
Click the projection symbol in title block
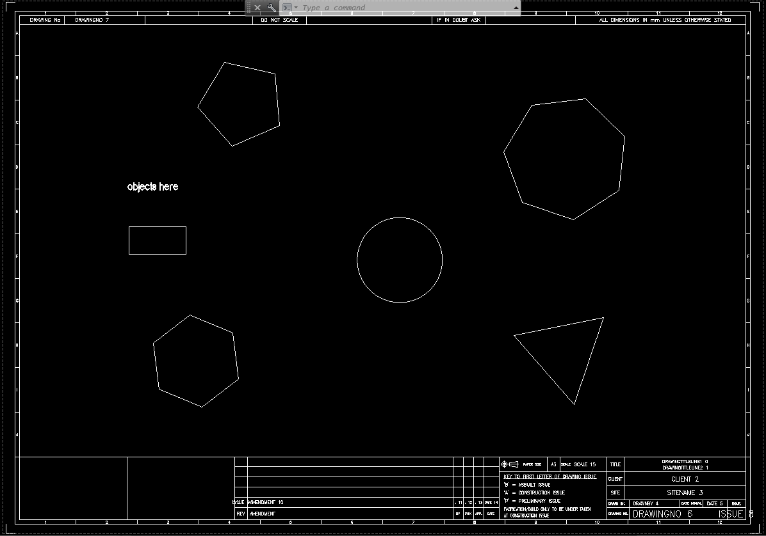pos(510,464)
